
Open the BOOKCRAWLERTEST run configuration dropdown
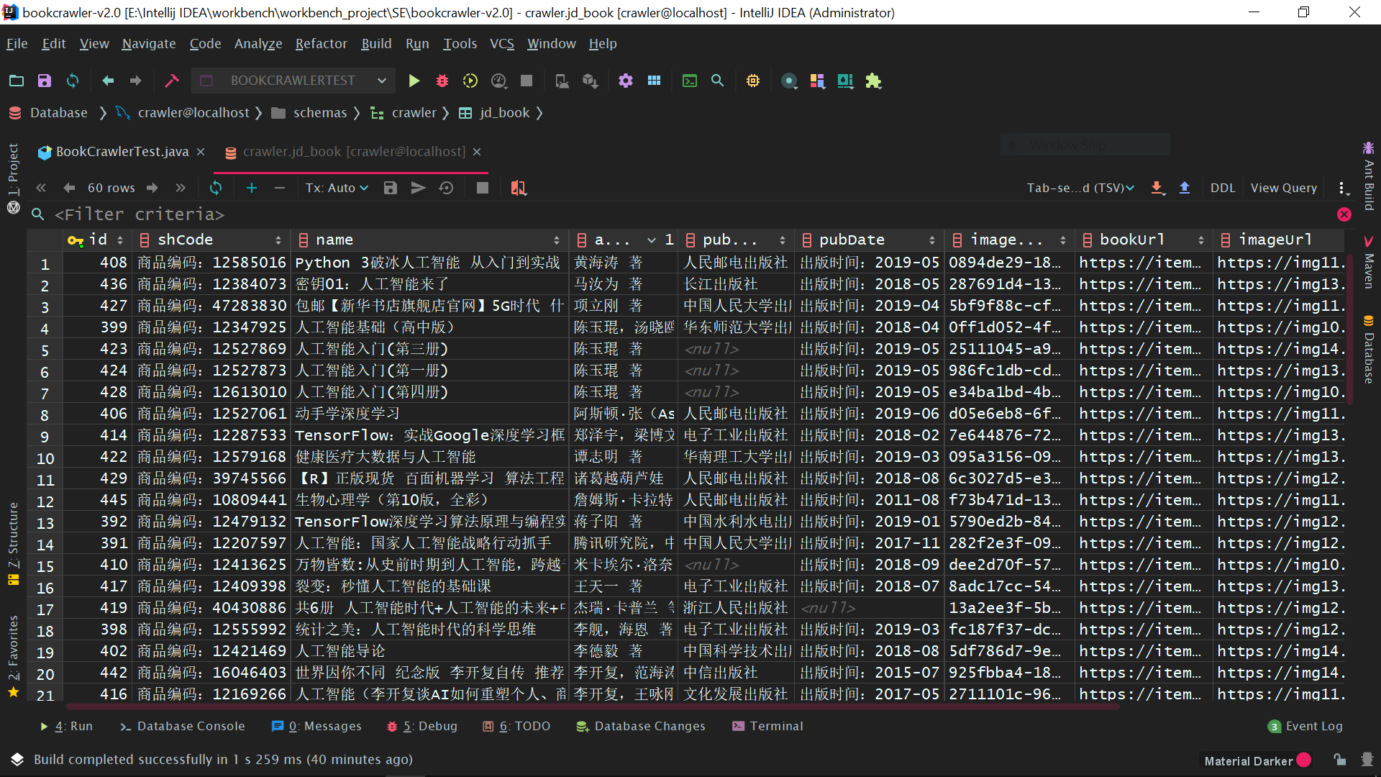pos(293,81)
